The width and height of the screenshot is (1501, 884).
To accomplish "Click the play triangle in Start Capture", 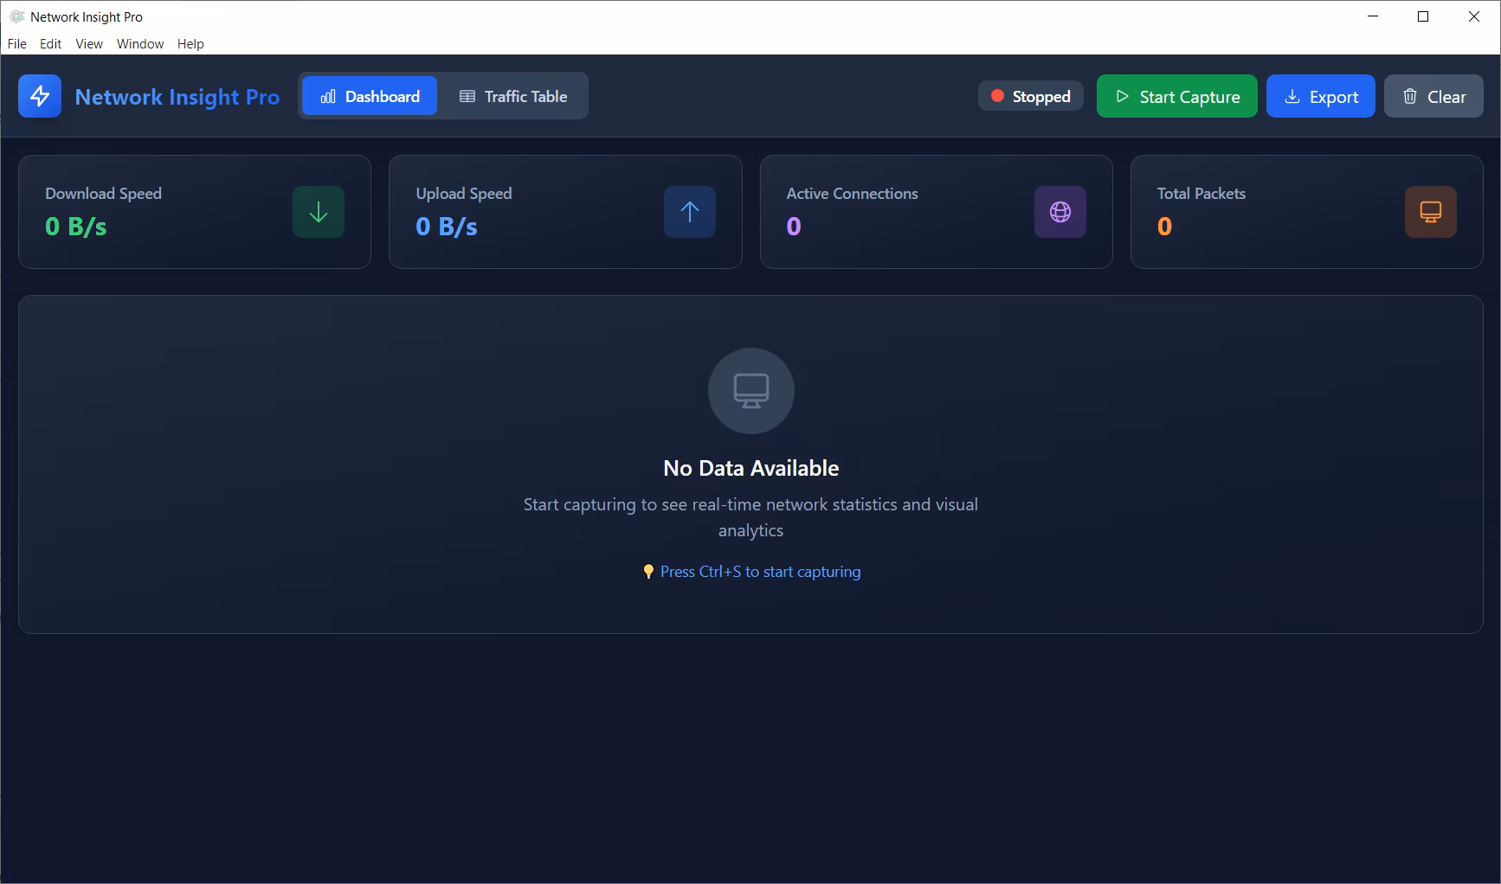I will tap(1122, 96).
